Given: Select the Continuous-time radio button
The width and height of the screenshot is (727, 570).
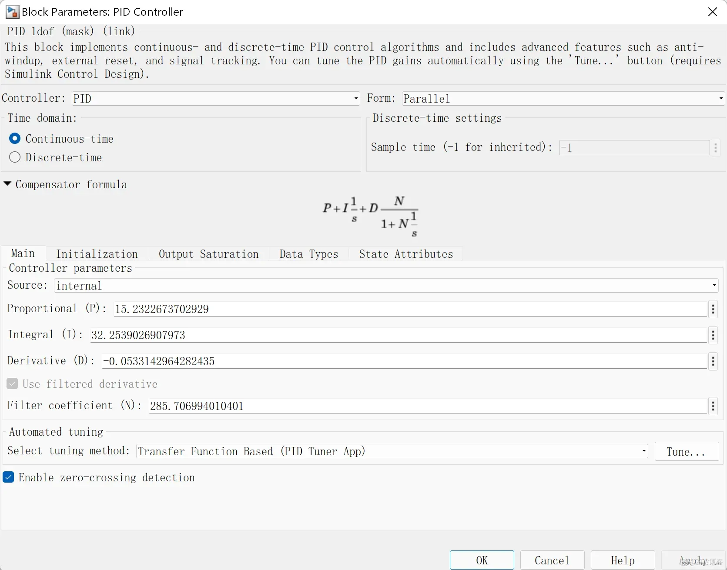Looking at the screenshot, I should coord(15,138).
